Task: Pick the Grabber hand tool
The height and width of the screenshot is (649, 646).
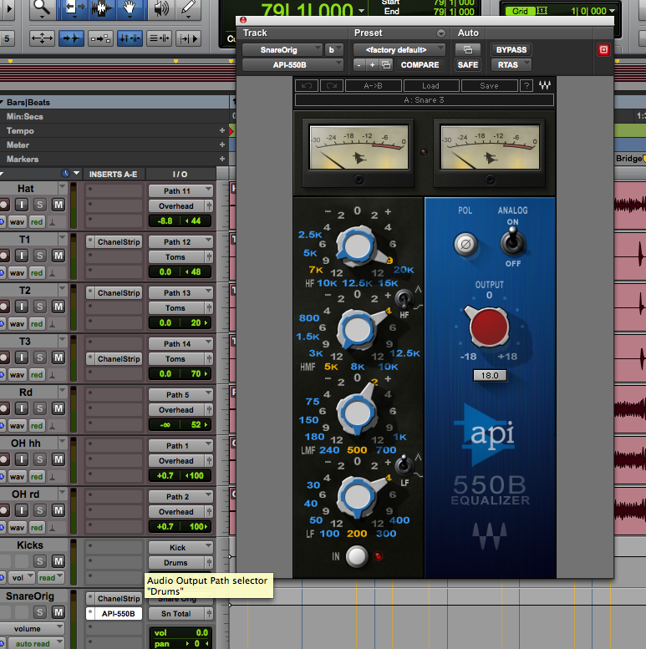Action: [x=130, y=9]
